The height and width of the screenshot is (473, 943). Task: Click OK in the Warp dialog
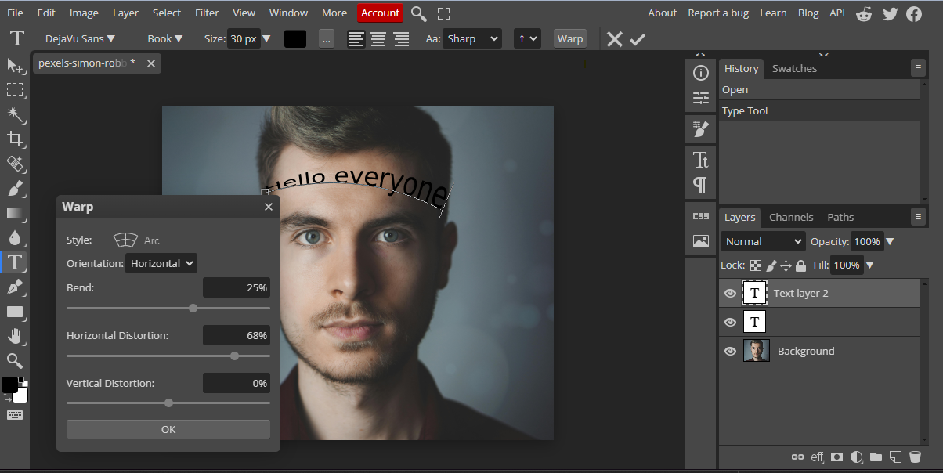tap(168, 429)
